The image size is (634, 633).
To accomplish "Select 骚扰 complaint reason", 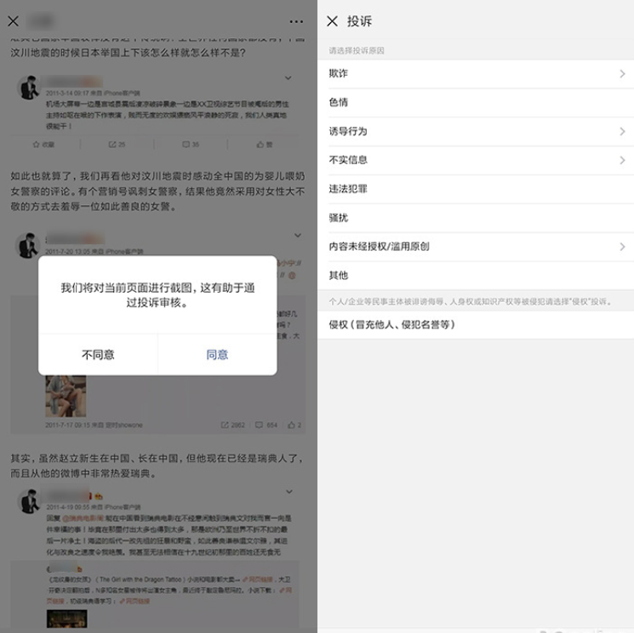I will pos(476,218).
